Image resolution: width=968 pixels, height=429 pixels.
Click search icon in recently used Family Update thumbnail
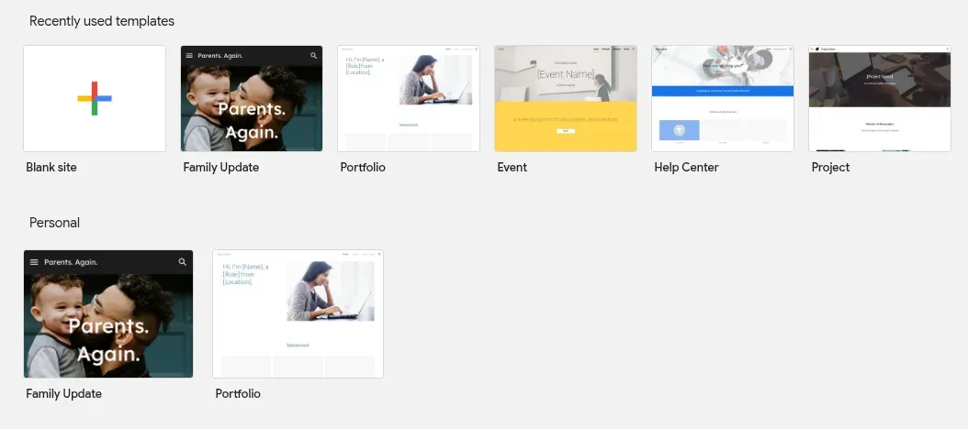click(x=313, y=56)
